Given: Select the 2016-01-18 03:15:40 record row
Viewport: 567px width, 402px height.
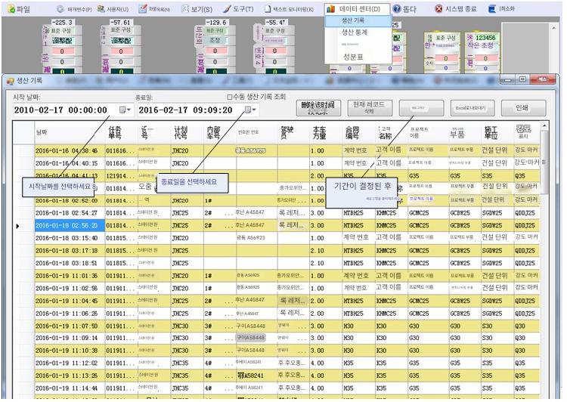Looking at the screenshot, I should coord(67,238).
